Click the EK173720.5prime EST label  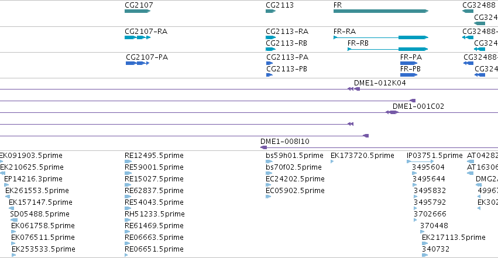pyautogui.click(x=362, y=156)
